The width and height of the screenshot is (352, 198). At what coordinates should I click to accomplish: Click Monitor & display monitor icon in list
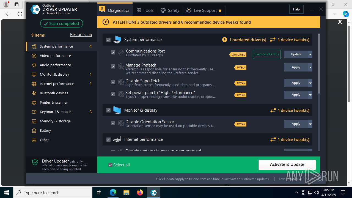[117, 110]
